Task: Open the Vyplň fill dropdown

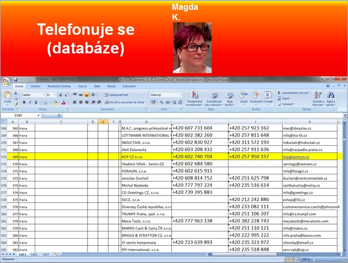Action: point(284,98)
